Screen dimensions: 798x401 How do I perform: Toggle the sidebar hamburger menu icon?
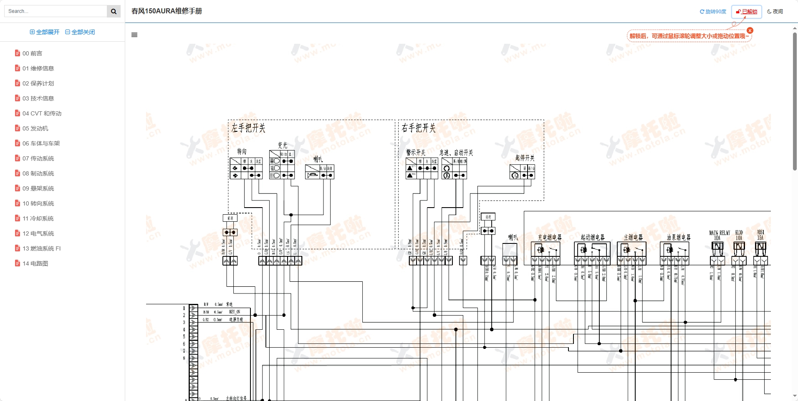pyautogui.click(x=134, y=35)
